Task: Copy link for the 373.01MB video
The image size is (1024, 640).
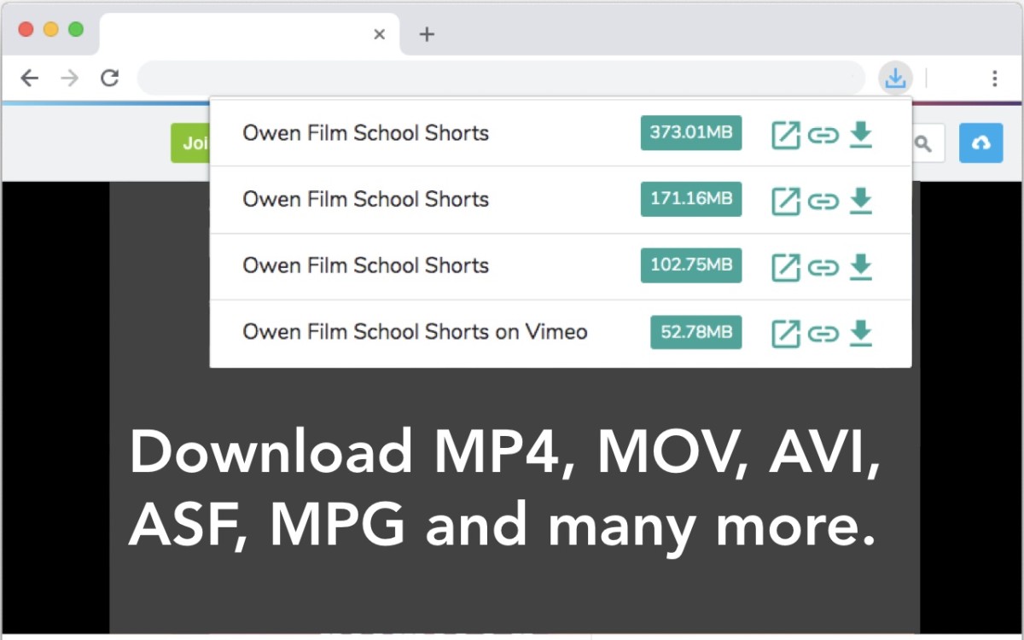Action: [823, 135]
